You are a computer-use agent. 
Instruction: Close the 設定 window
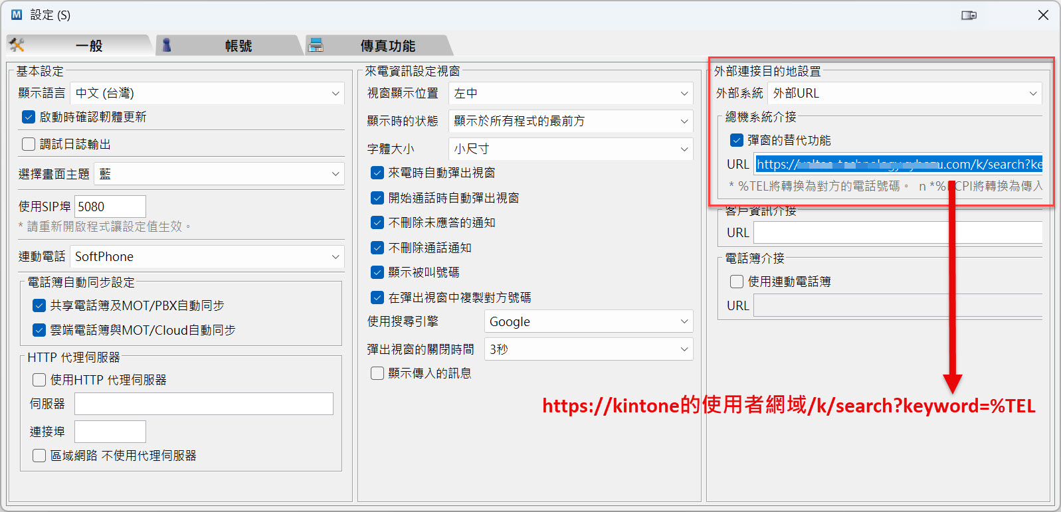(1043, 15)
